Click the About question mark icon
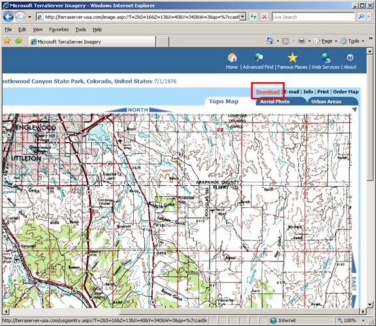The width and height of the screenshot is (376, 326). (350, 57)
